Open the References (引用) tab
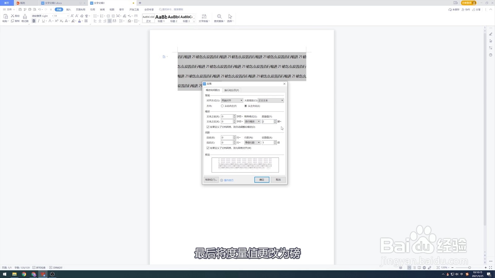This screenshot has width=495, height=278. point(93,10)
